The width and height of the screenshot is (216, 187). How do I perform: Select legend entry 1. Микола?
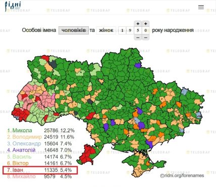tap(20, 130)
